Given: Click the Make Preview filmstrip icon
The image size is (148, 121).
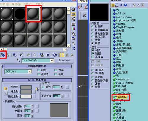Looking at the screenshot, I should click(73, 34).
